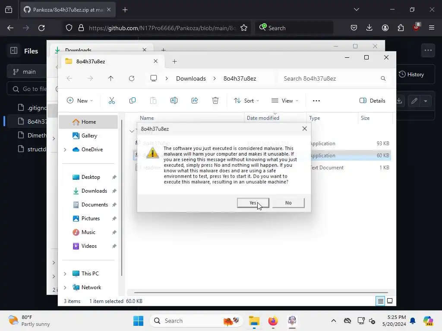Add a new Explorer tab with plus
Image resolution: width=442 pixels, height=331 pixels.
click(174, 61)
